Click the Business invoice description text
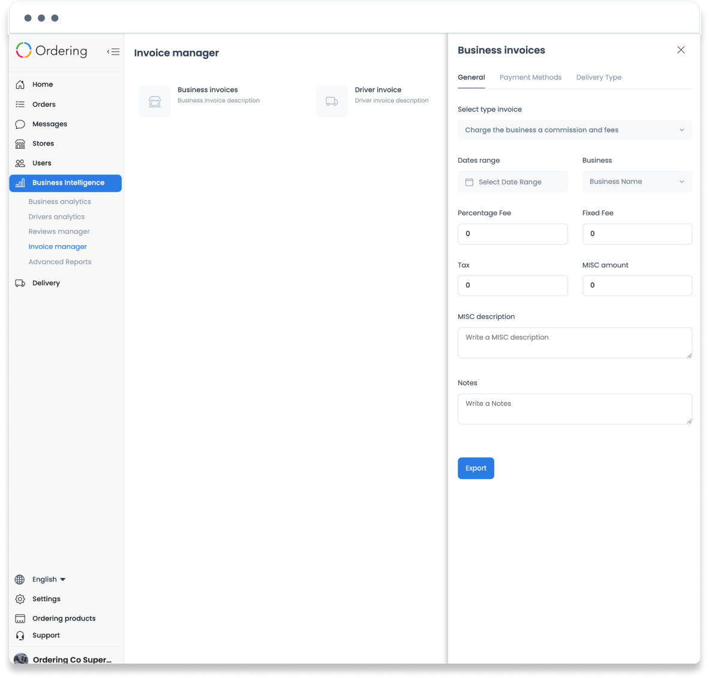 218,101
